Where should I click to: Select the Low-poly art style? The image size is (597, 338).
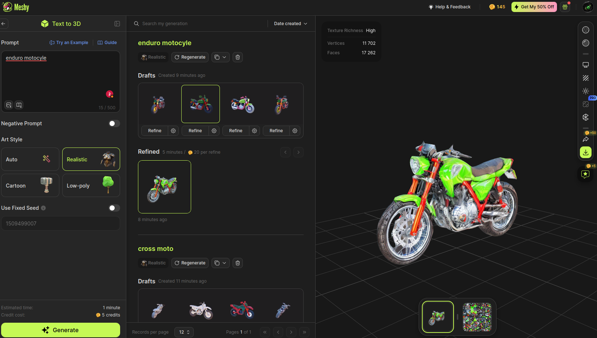pos(91,185)
